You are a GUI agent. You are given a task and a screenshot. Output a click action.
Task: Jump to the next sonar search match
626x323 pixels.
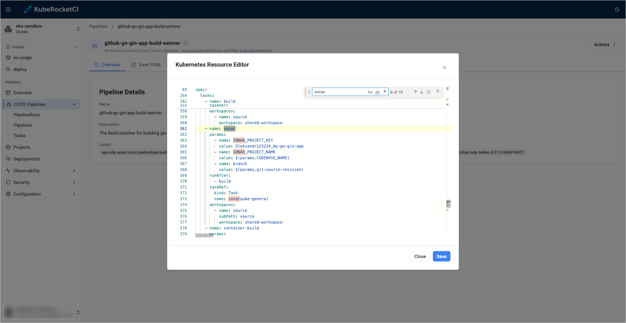pyautogui.click(x=421, y=92)
